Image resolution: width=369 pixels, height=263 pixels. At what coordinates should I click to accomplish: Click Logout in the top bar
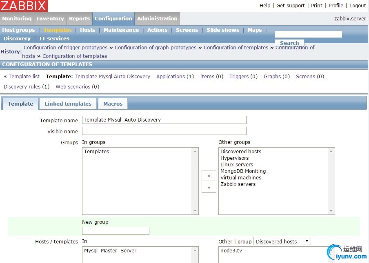coord(358,6)
